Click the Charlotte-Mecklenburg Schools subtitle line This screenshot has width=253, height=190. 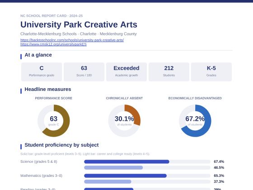click(79, 34)
